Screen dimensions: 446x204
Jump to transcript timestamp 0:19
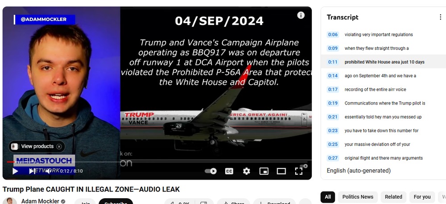333,103
